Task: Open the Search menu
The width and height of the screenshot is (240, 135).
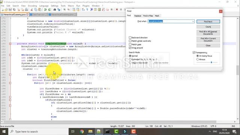Action: (x=16, y=6)
